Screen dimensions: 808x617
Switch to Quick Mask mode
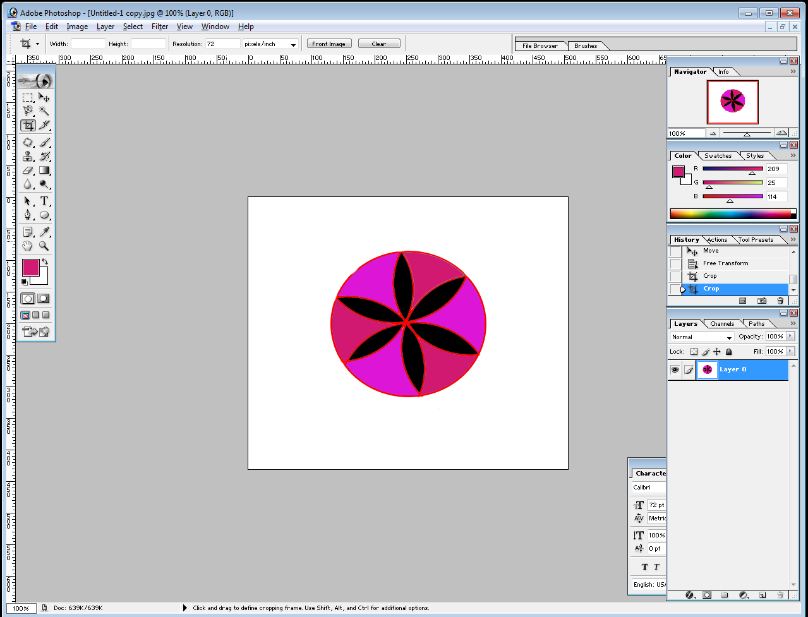pyautogui.click(x=43, y=299)
